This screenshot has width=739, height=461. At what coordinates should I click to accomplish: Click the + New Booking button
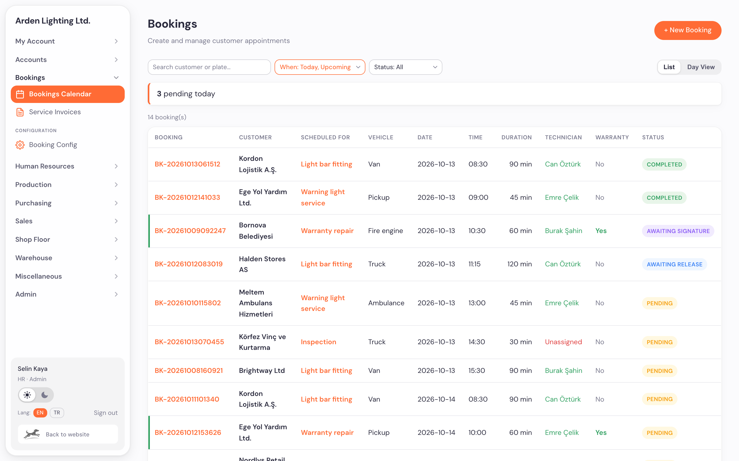click(687, 30)
